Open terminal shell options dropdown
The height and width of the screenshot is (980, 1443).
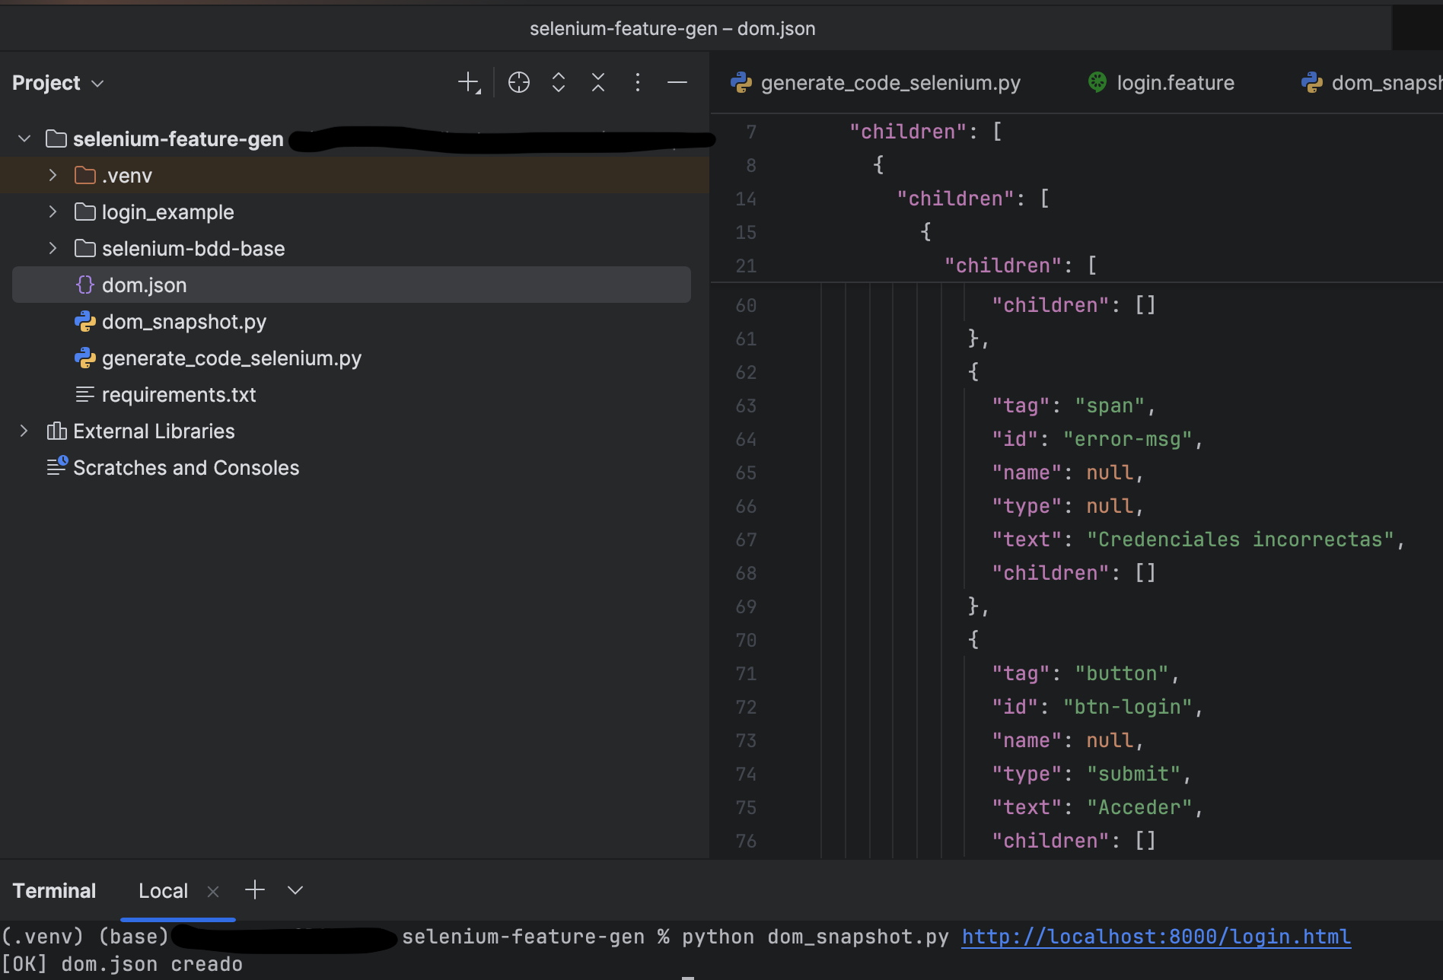[x=295, y=890]
